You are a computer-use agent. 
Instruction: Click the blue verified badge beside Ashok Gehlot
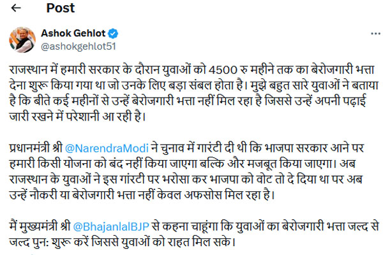(x=113, y=33)
